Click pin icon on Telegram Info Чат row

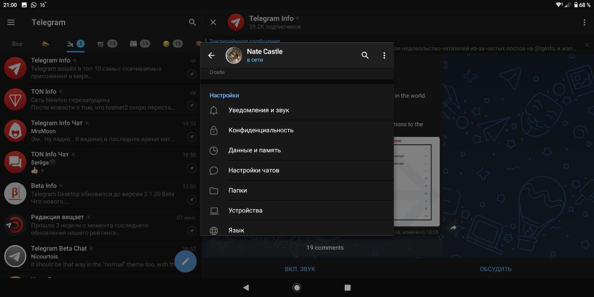click(x=192, y=136)
